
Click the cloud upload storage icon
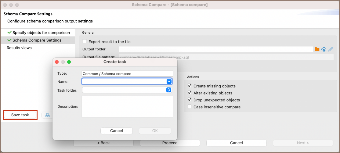tap(324, 49)
